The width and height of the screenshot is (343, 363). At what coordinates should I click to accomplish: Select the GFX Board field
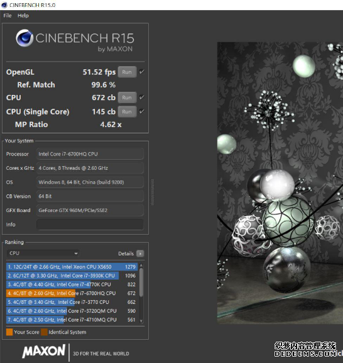90,210
